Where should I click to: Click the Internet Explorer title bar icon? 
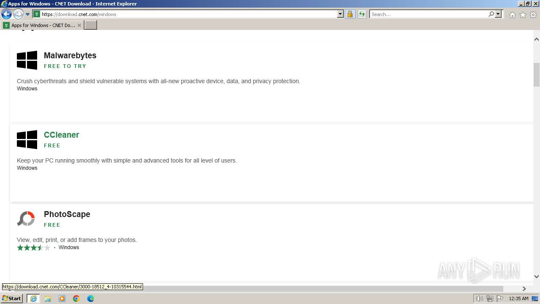[4, 4]
